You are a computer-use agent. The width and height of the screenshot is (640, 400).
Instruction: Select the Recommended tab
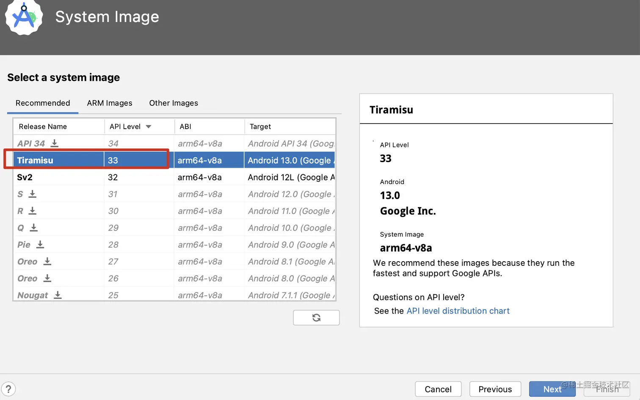(x=43, y=103)
